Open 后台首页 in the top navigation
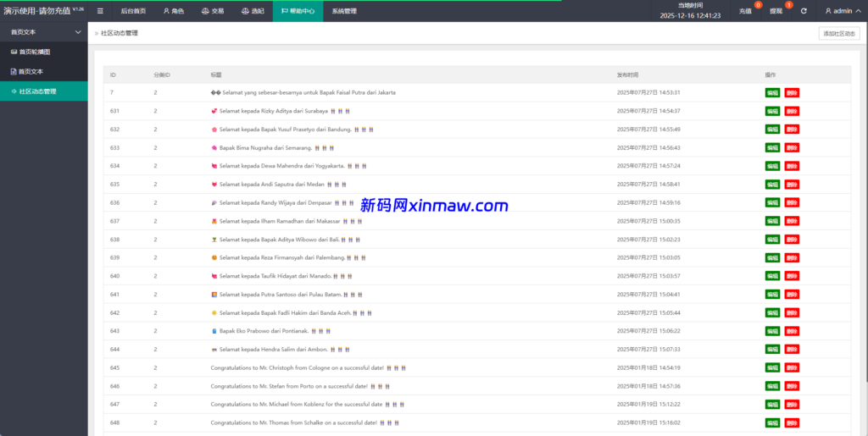Screen dimensions: 868x436 (x=133, y=11)
